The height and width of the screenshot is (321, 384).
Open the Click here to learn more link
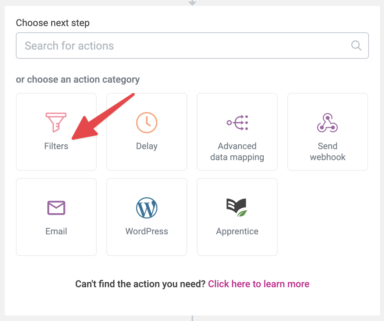coord(259,284)
